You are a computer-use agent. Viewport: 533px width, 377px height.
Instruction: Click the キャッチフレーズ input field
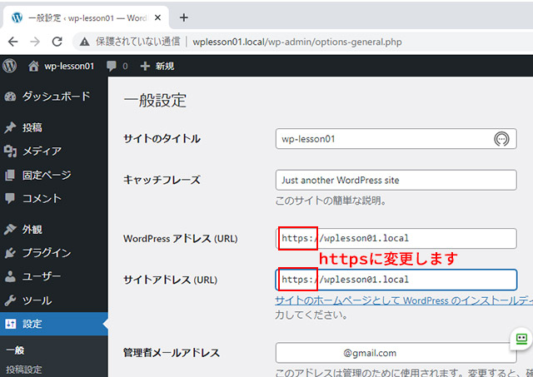[x=396, y=180]
